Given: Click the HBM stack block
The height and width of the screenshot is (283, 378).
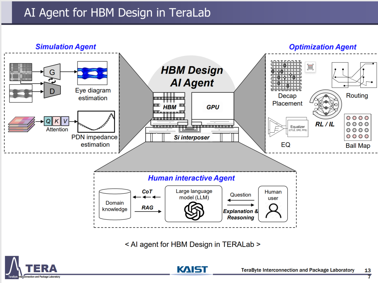Looking at the screenshot, I should (x=169, y=106).
